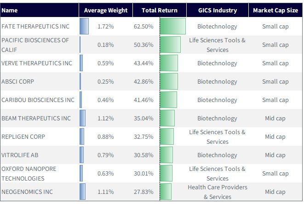Click the green return bar for Neogenomics

point(166,192)
